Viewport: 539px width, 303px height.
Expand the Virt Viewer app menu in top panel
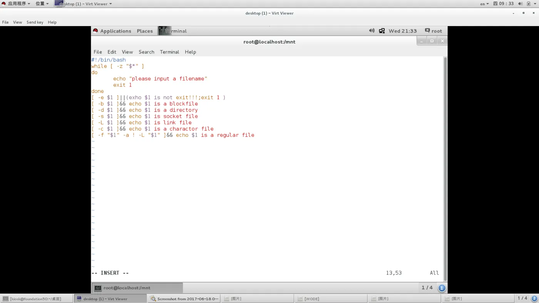pyautogui.click(x=83, y=4)
